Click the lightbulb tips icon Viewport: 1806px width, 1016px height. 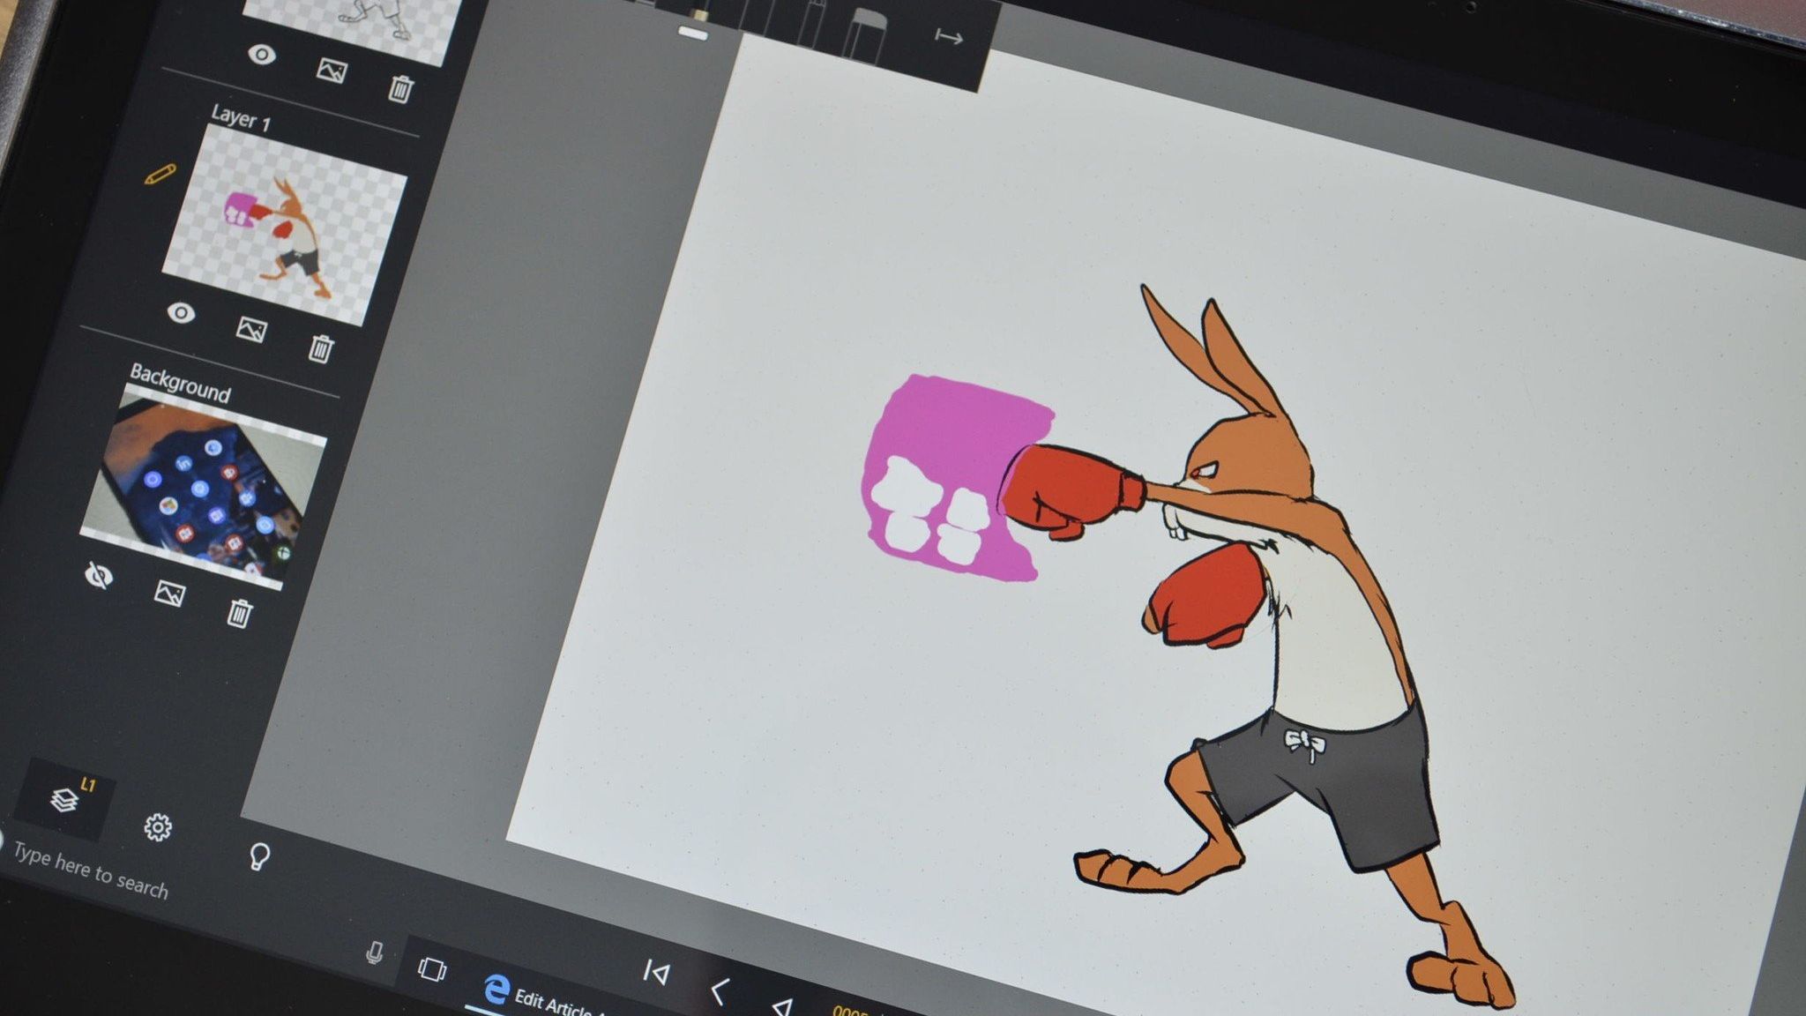point(258,856)
